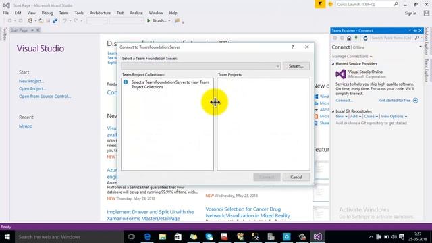432x243 pixels.
Task: Open File Explorer from the taskbar
Action: (x=163, y=237)
